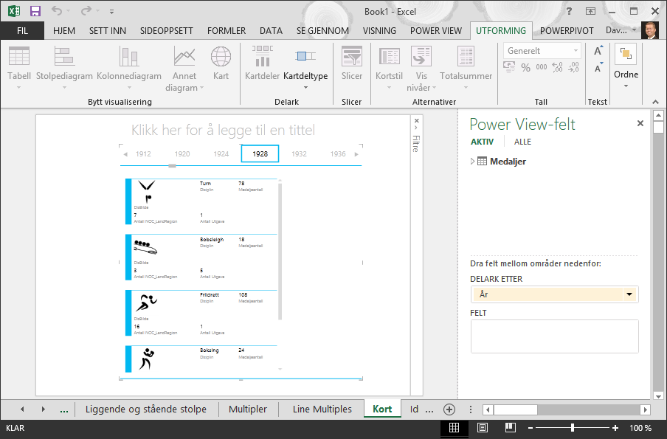
Task: Click the title placeholder text
Action: [x=223, y=130]
